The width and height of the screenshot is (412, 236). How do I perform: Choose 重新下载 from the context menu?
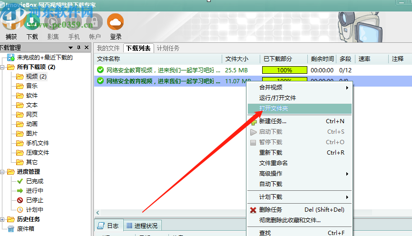tap(300, 153)
